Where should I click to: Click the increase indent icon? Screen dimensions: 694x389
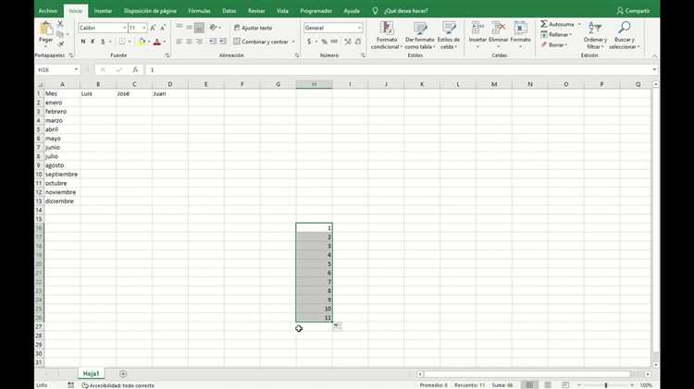[x=223, y=42]
